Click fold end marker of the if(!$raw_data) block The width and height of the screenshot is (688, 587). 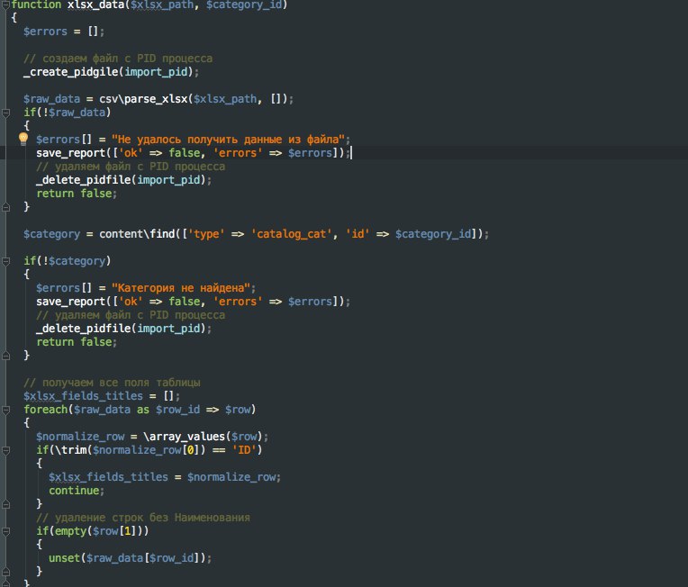click(x=5, y=207)
